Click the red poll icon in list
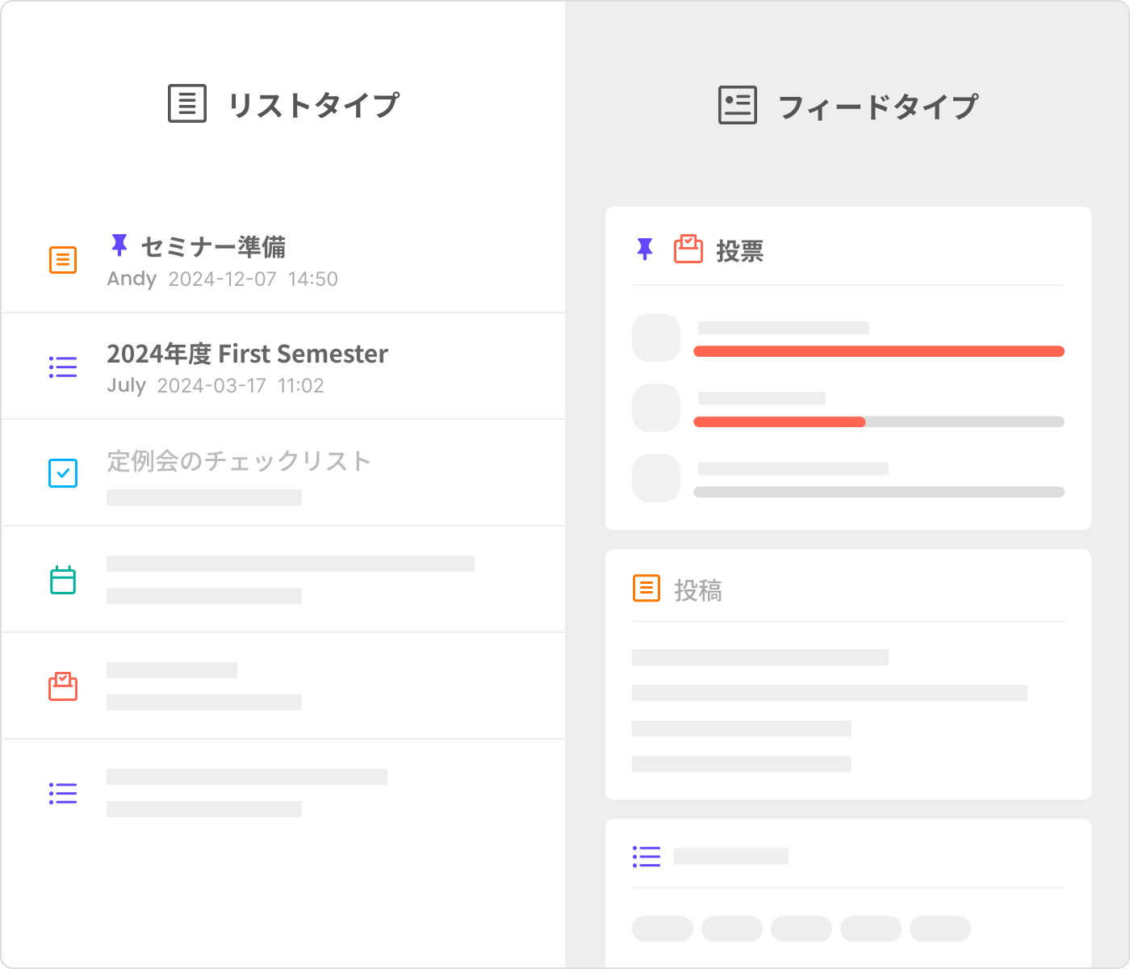Screen dimensions: 1130x969 click(x=63, y=686)
